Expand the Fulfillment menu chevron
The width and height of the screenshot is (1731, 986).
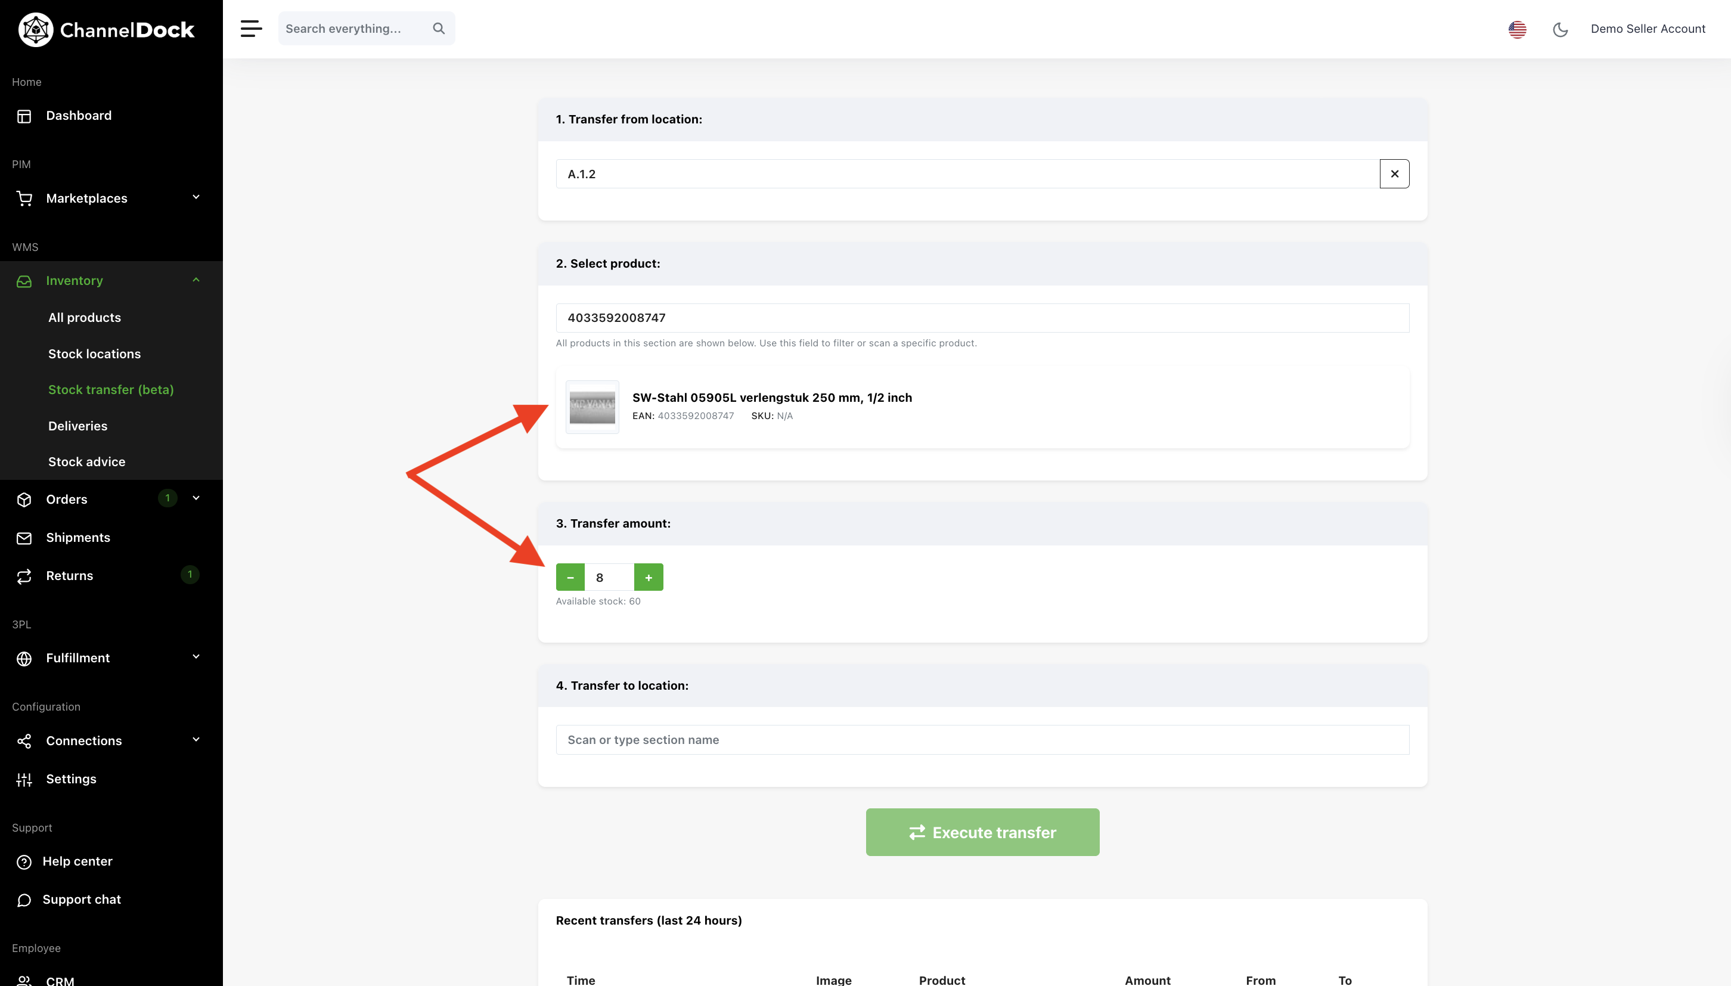(x=196, y=657)
